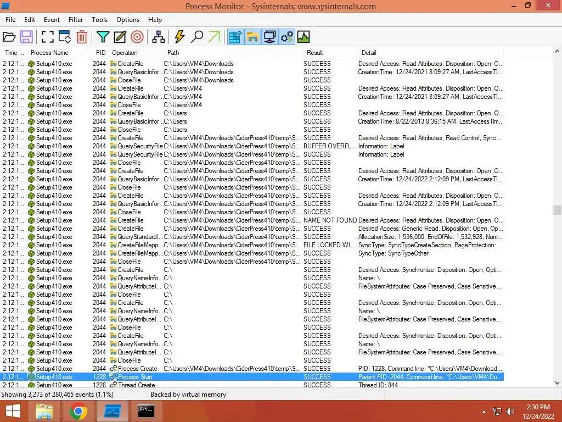Open the Edit menu

point(30,20)
